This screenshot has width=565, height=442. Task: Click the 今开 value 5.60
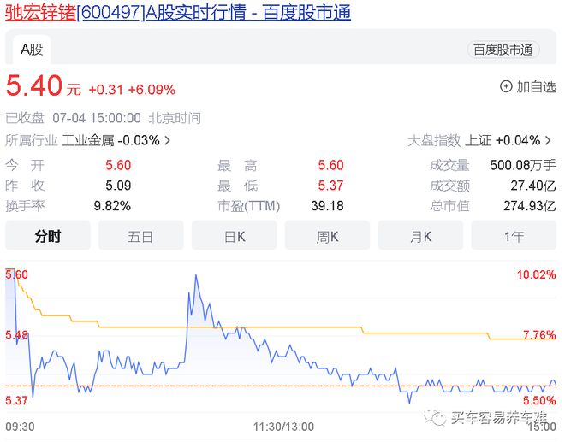click(118, 165)
